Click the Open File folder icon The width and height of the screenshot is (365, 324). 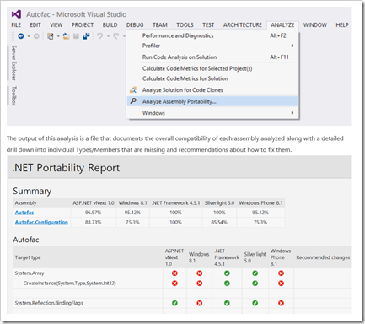click(x=66, y=36)
